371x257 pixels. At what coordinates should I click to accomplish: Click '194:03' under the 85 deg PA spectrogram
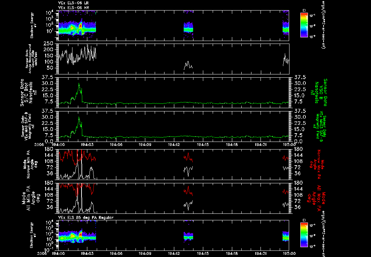click(87, 253)
